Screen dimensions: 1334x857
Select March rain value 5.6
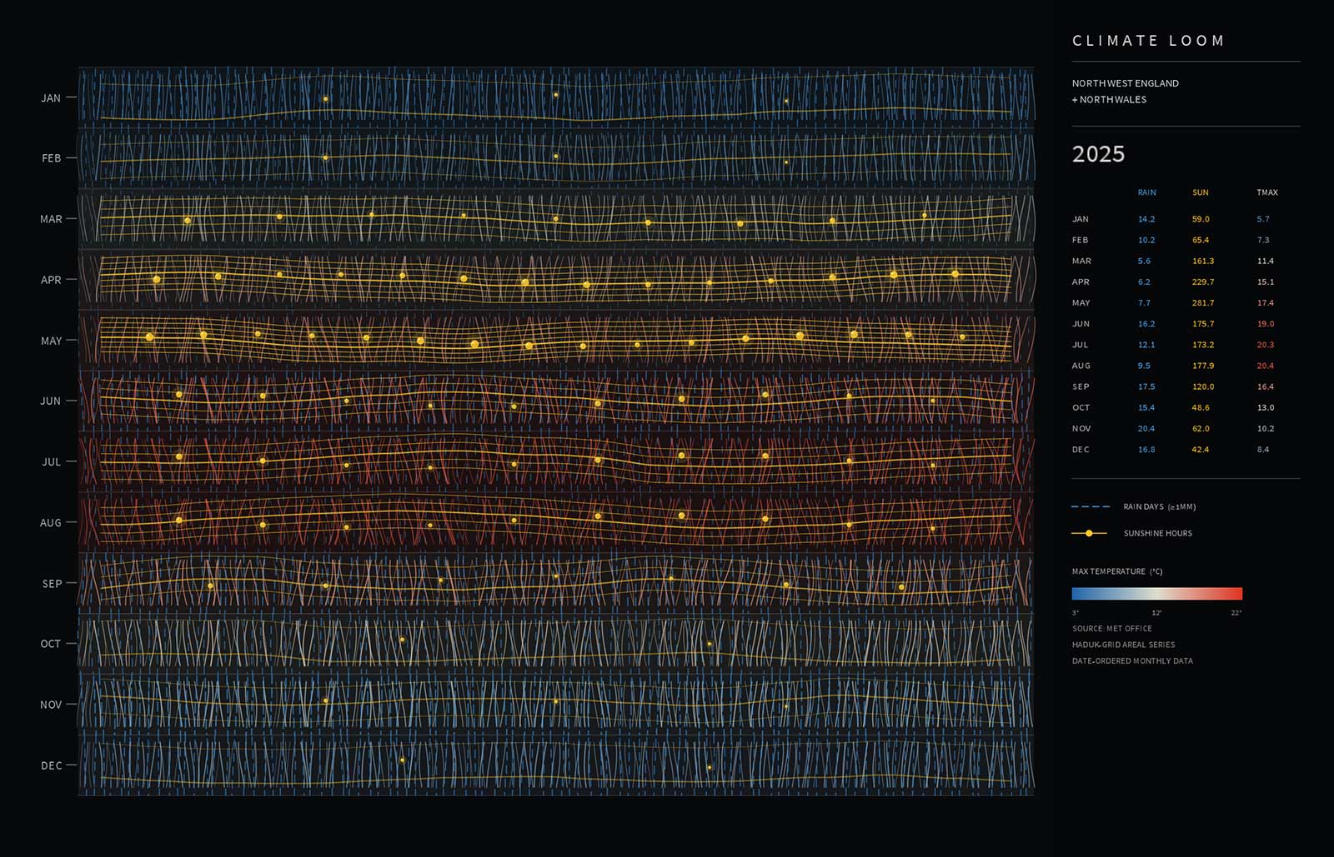pyautogui.click(x=1144, y=262)
